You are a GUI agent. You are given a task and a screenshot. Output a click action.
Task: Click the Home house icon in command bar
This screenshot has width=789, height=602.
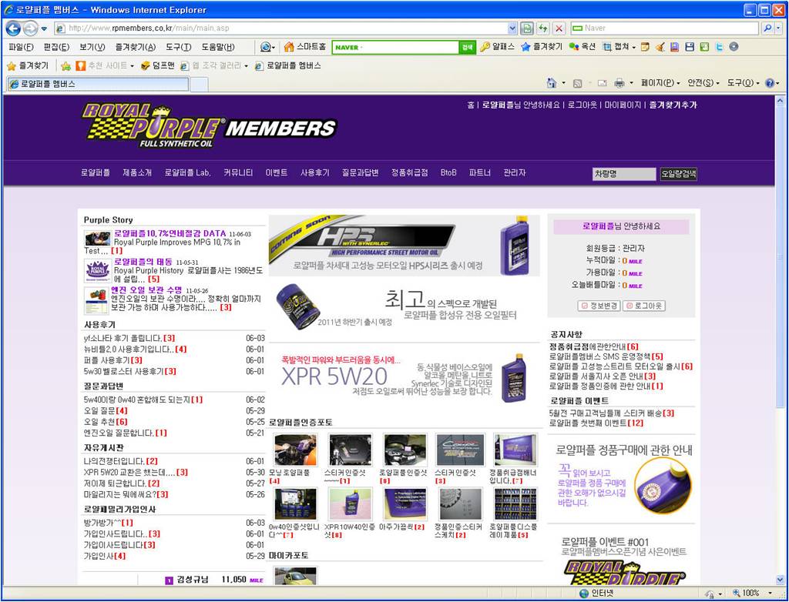point(552,83)
